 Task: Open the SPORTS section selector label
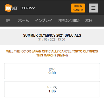[x=26, y=8]
